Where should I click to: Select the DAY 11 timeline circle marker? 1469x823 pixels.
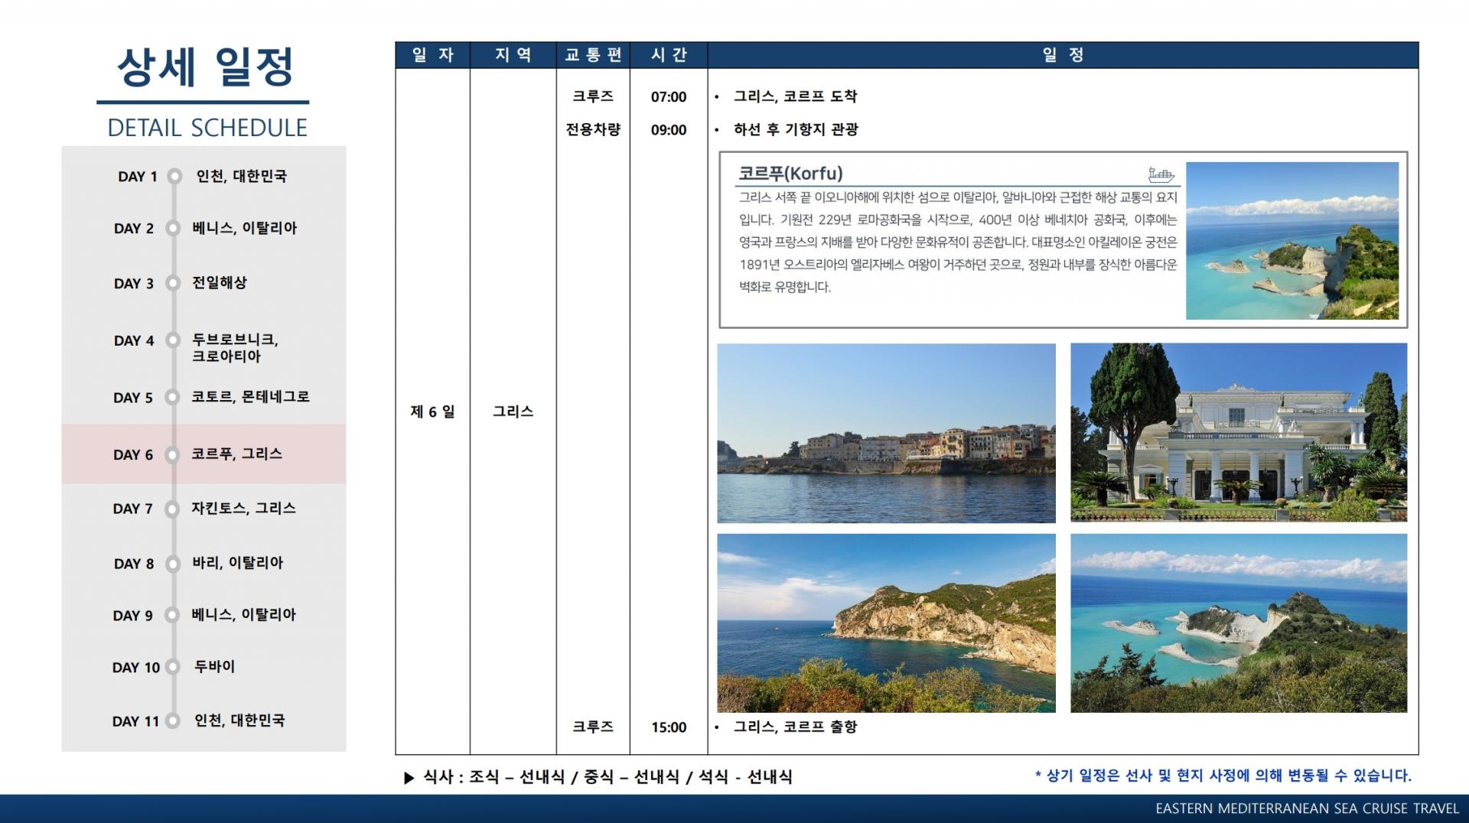[x=173, y=721]
